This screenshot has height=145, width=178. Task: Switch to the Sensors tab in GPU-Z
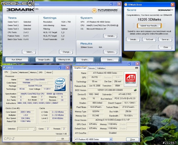92,68
